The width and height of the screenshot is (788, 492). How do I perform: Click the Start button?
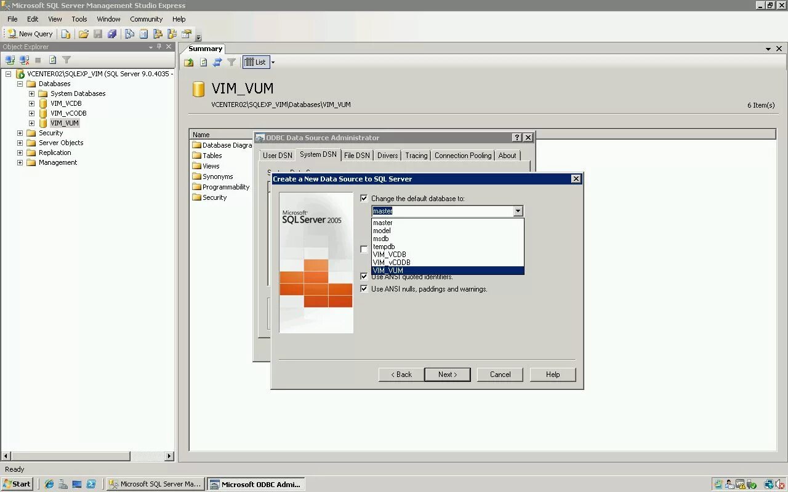coord(17,484)
